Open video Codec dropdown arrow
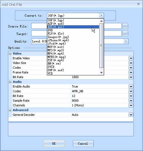The image size is (143, 151). pyautogui.click(x=131, y=68)
